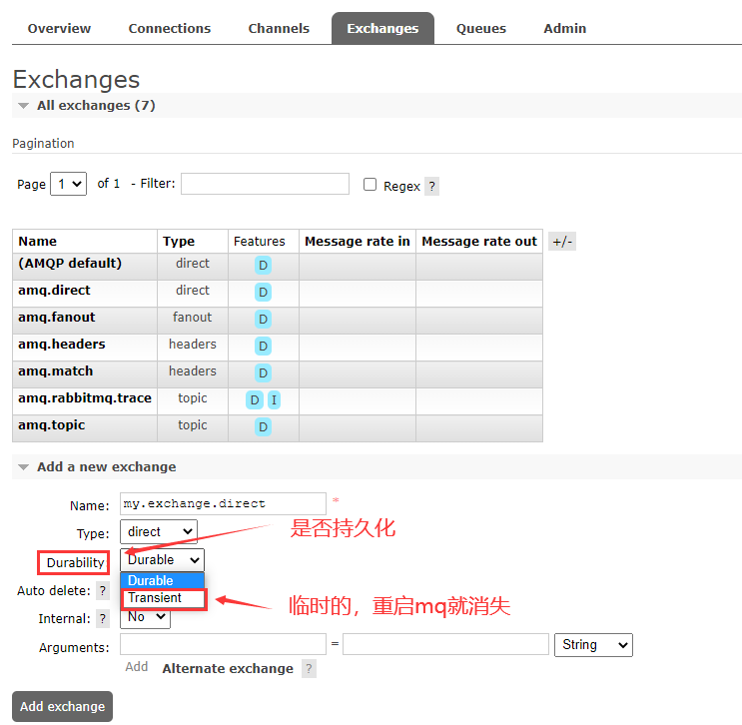This screenshot has height=725, width=742.
Task: Open the amq.headers exchange
Action: coord(62,345)
